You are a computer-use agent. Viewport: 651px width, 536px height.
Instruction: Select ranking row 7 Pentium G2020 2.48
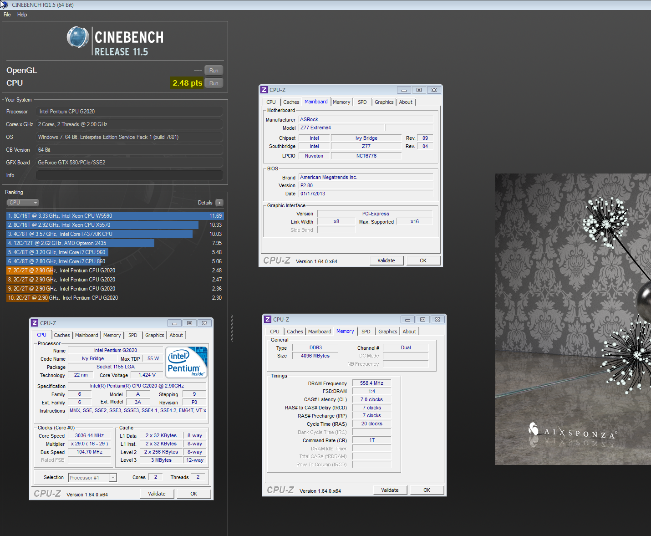115,271
